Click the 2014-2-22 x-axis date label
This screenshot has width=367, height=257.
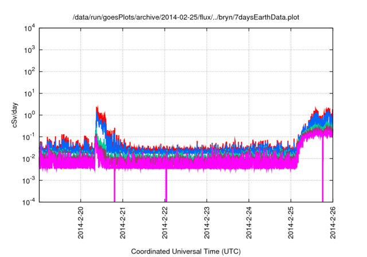165,223
